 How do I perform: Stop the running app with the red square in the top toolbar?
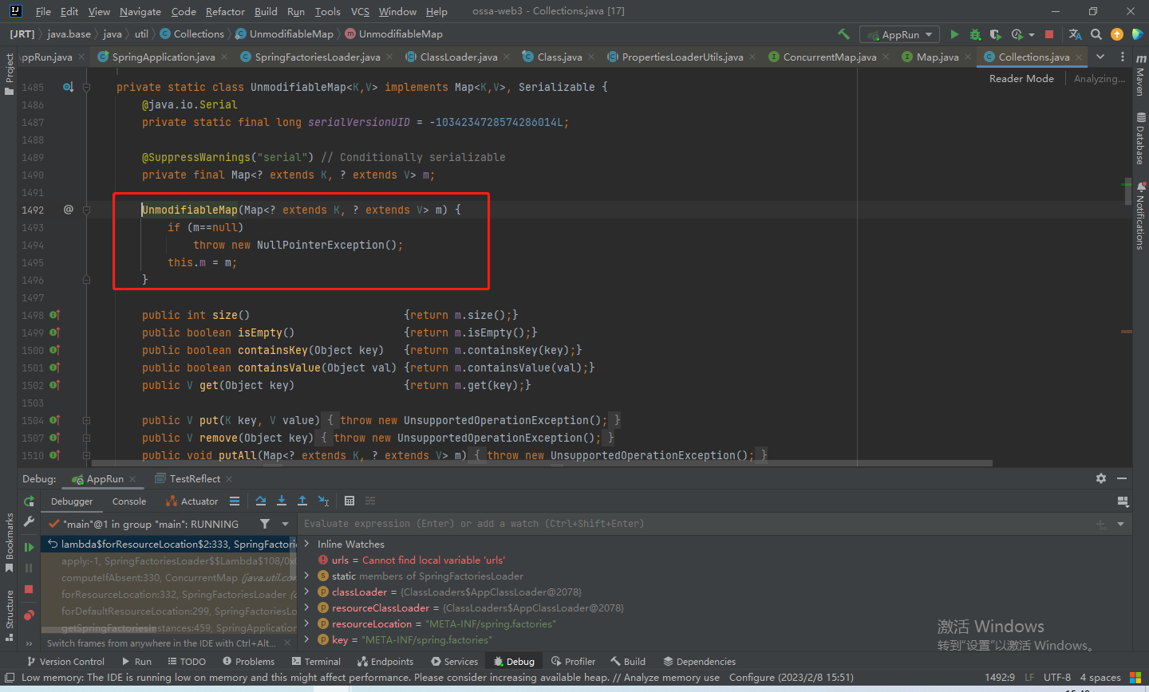(1049, 34)
